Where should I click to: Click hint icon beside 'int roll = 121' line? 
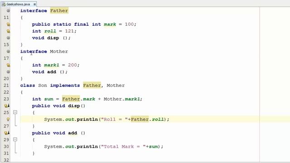tap(8, 31)
